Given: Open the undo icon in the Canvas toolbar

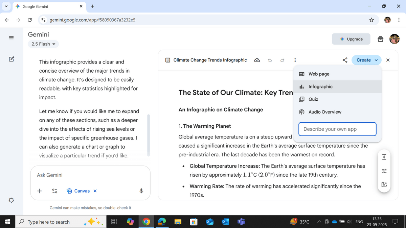Looking at the screenshot, I should point(270,60).
